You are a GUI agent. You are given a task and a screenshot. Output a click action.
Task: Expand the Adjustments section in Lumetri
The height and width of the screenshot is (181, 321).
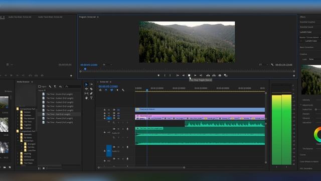(x=301, y=105)
